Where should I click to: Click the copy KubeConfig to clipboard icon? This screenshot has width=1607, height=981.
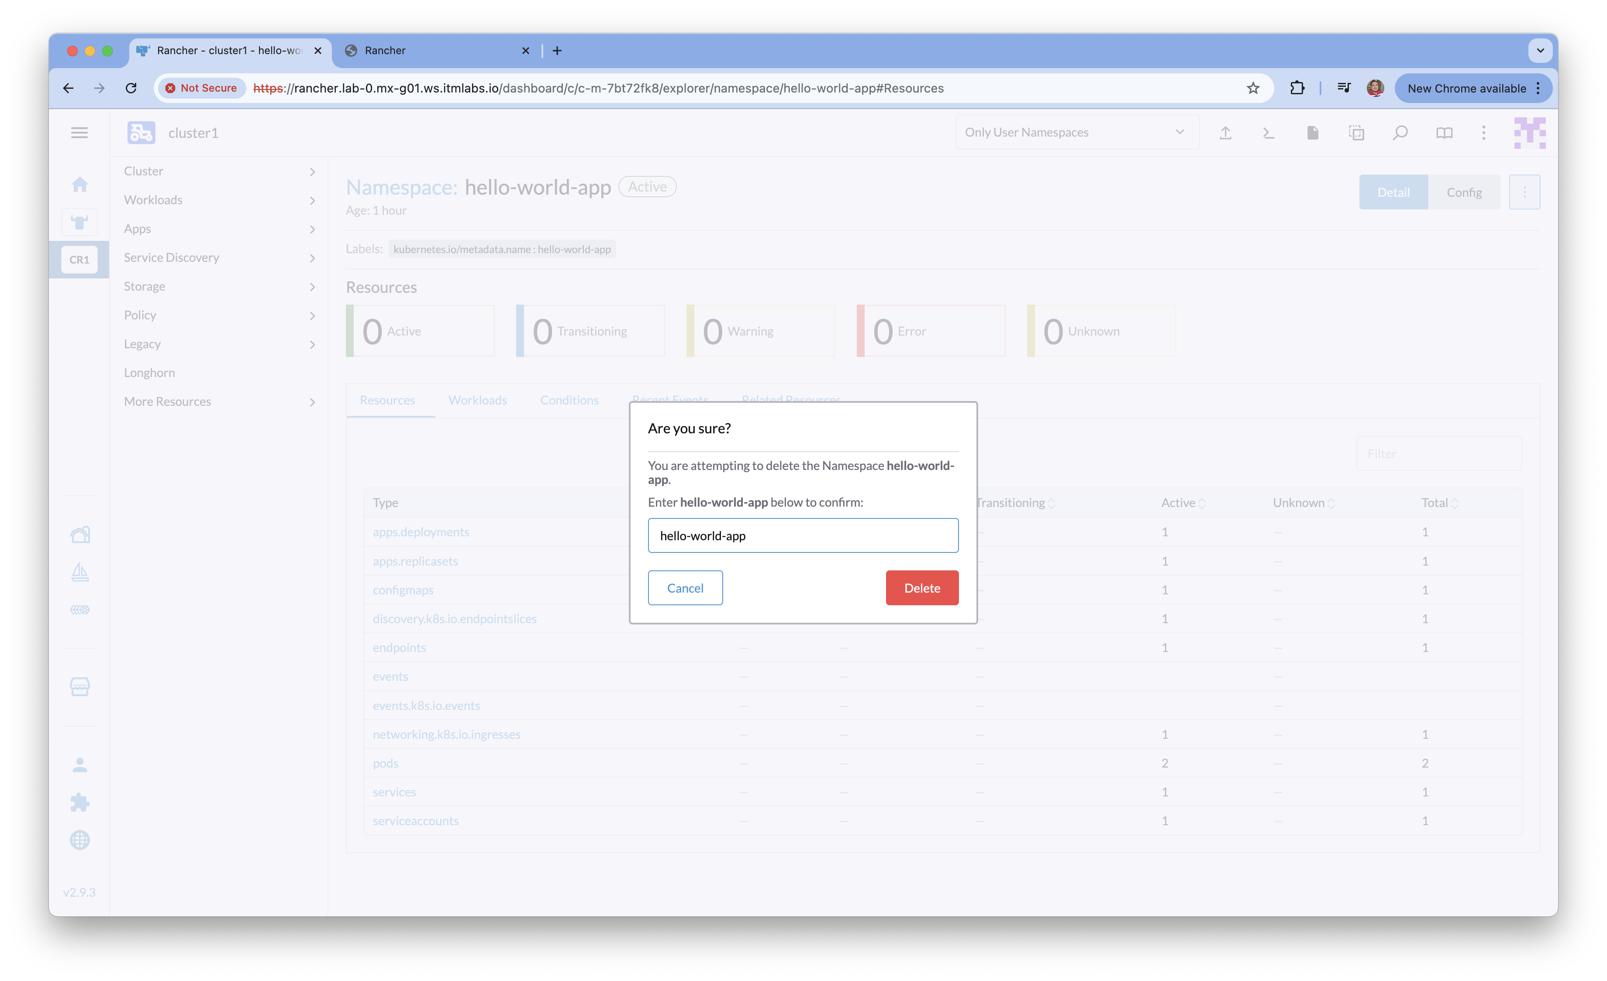click(x=1356, y=133)
